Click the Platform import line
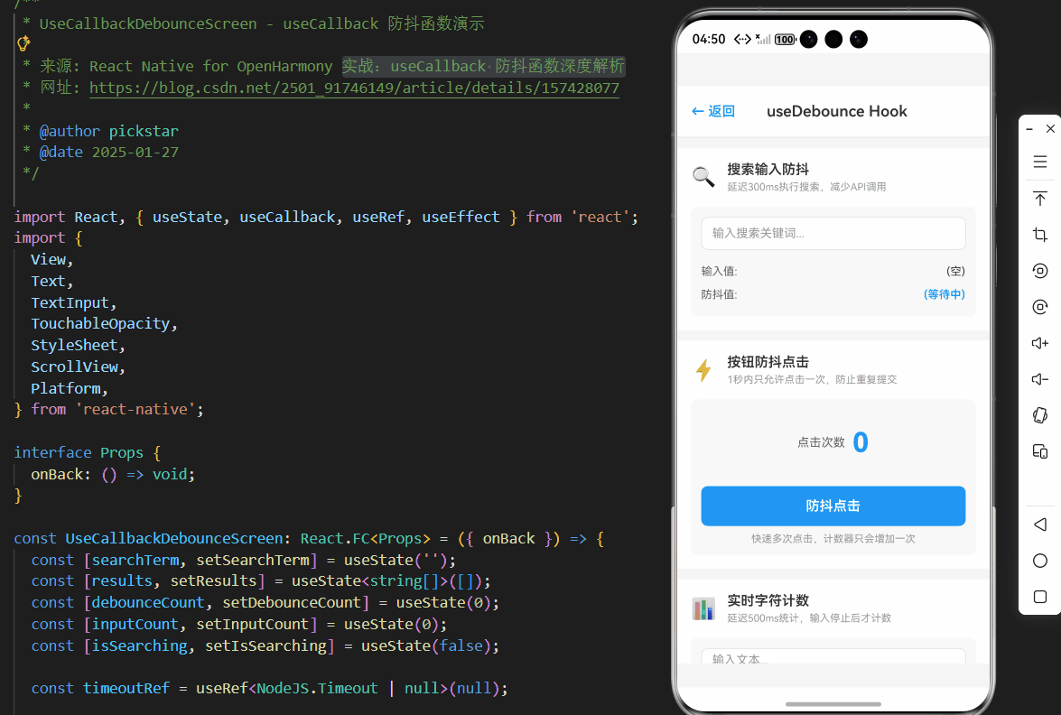This screenshot has height=715, width=1061. (69, 388)
